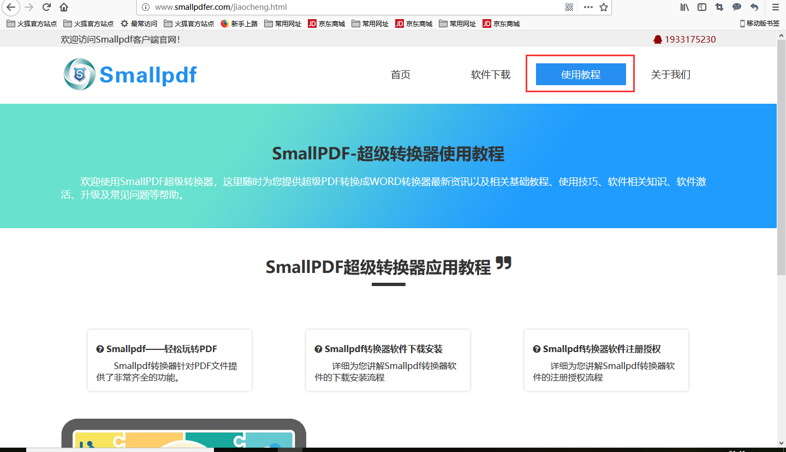Show site information icon in address bar
The width and height of the screenshot is (786, 452).
[x=145, y=7]
